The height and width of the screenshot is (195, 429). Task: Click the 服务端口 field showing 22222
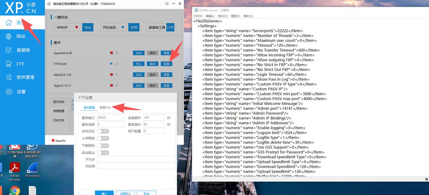pos(110,117)
